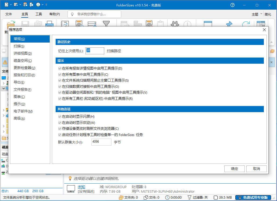
Task: Toggle 启动任务计划程序工具时检查单一的 FolderSizes 任务
Action: click(60, 135)
